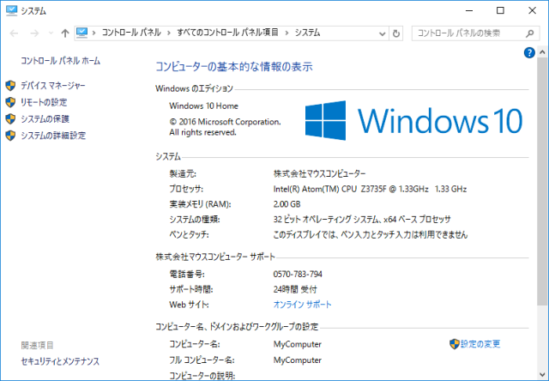
Task: Expand chevron after コントロール パネル breadcrumb
Action: [x=169, y=33]
